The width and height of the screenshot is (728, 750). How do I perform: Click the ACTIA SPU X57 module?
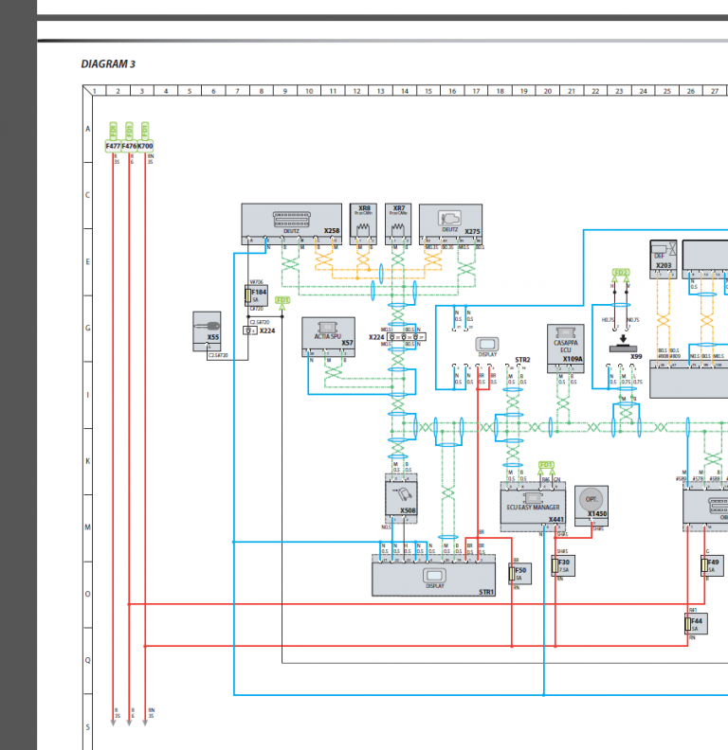point(328,336)
